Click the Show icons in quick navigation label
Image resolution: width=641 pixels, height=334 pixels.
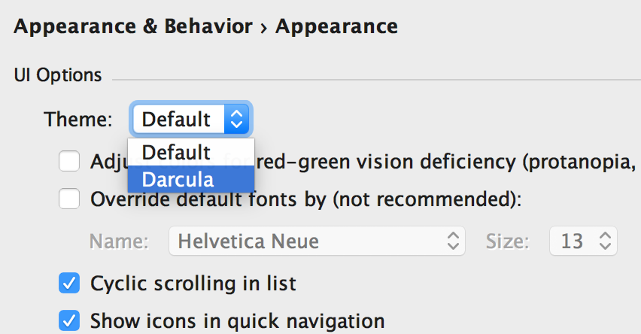238,320
